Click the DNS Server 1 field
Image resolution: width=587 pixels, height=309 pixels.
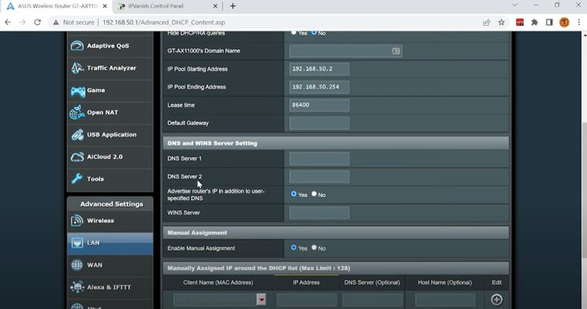319,159
